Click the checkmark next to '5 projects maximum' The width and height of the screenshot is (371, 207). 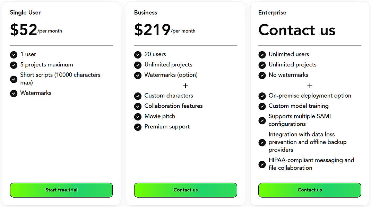[x=14, y=65]
